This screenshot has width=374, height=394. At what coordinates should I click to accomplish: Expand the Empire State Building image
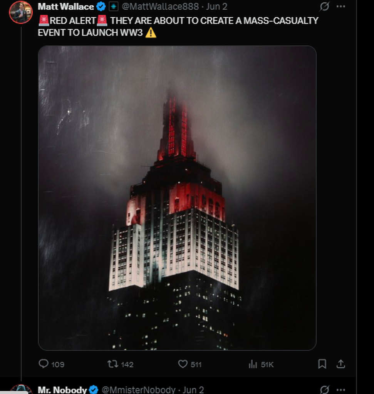(177, 198)
